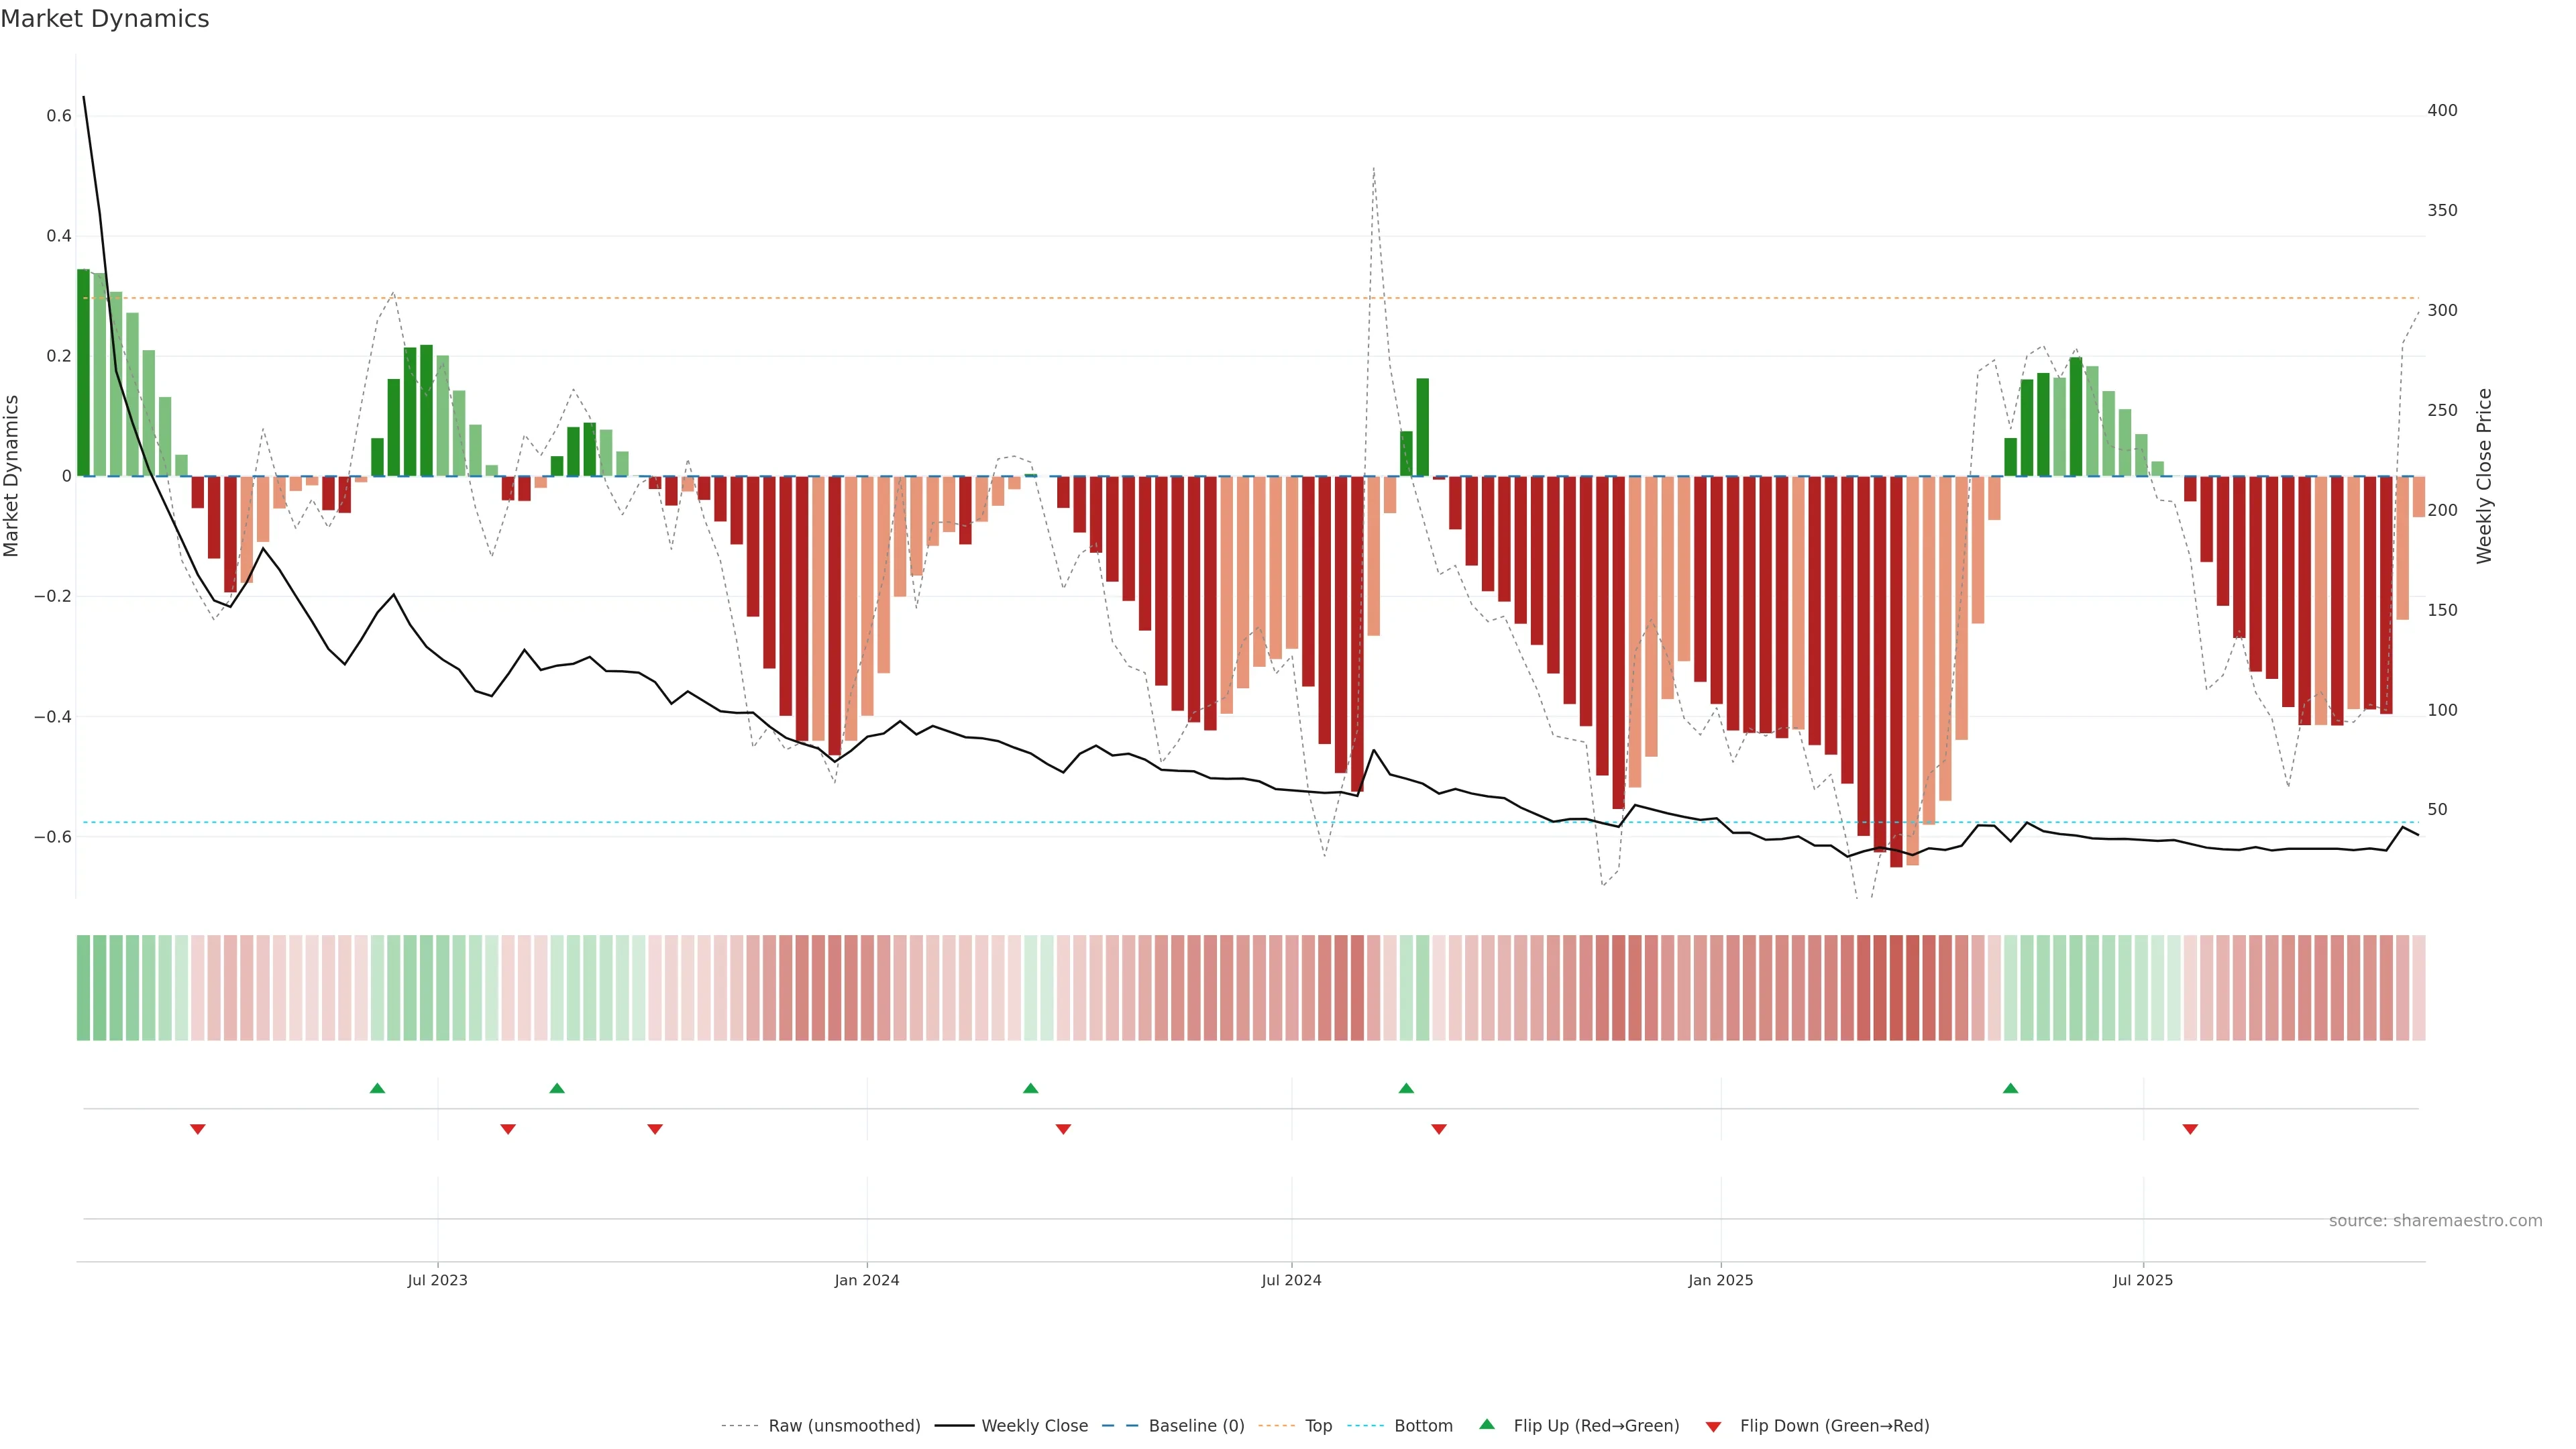Click the Flip Up green triangle in legend
This screenshot has height=1449, width=2576.
tap(1487, 1424)
